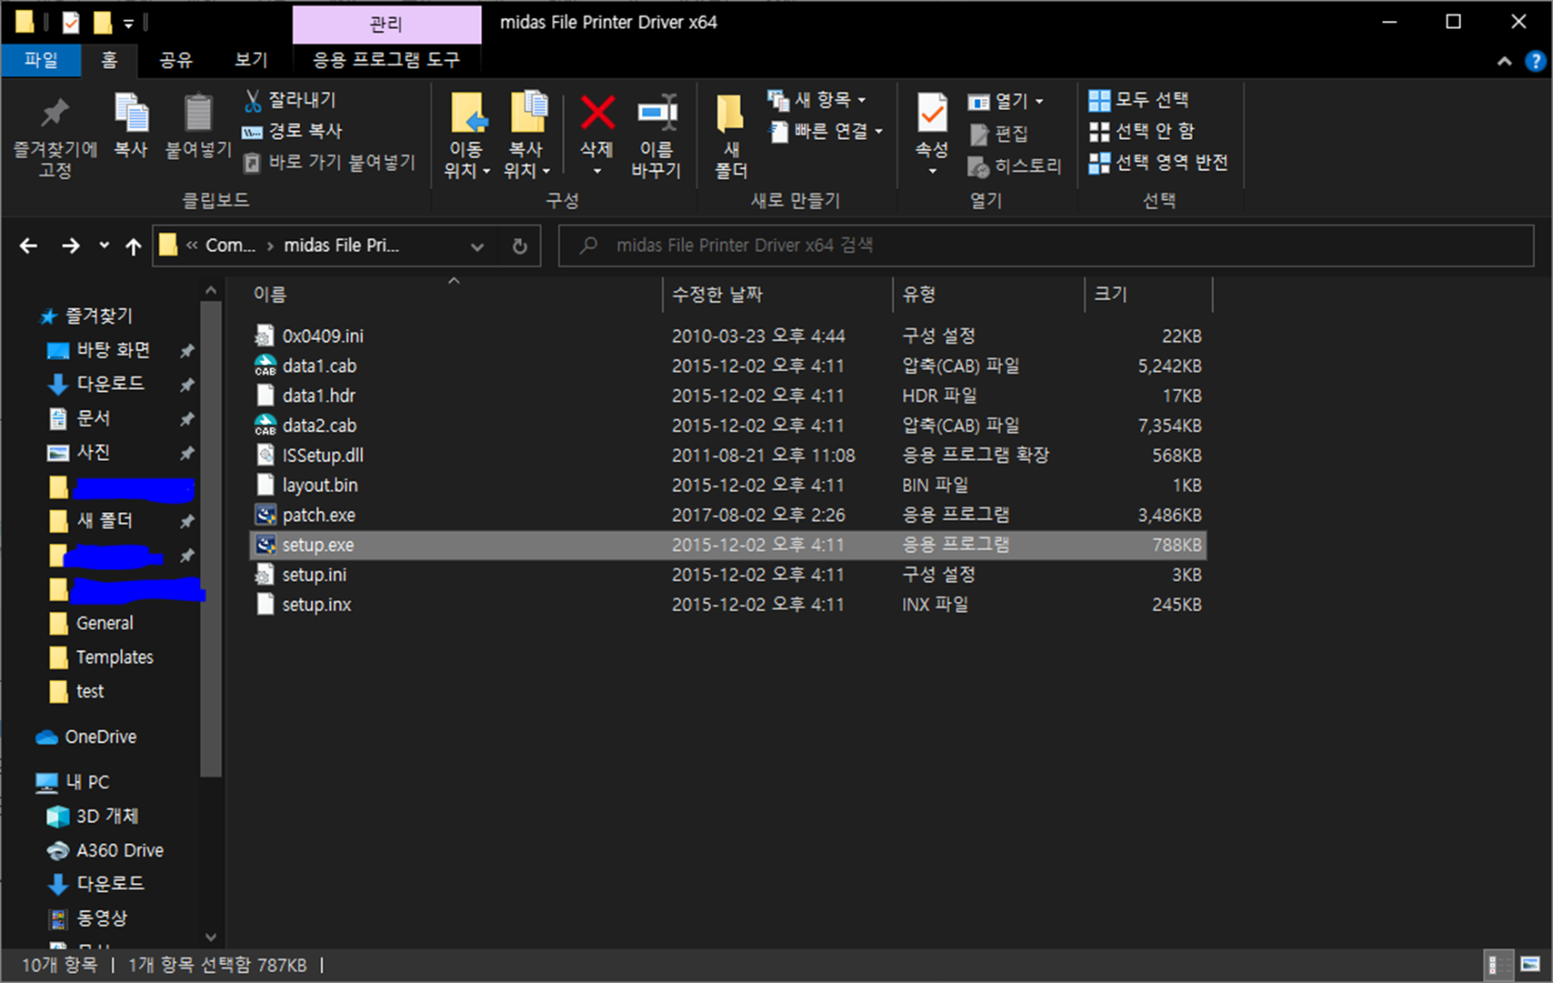The width and height of the screenshot is (1553, 983).
Task: Click 바로 가기 붙여넣기 (Paste shortcut)
Action: pyautogui.click(x=329, y=162)
